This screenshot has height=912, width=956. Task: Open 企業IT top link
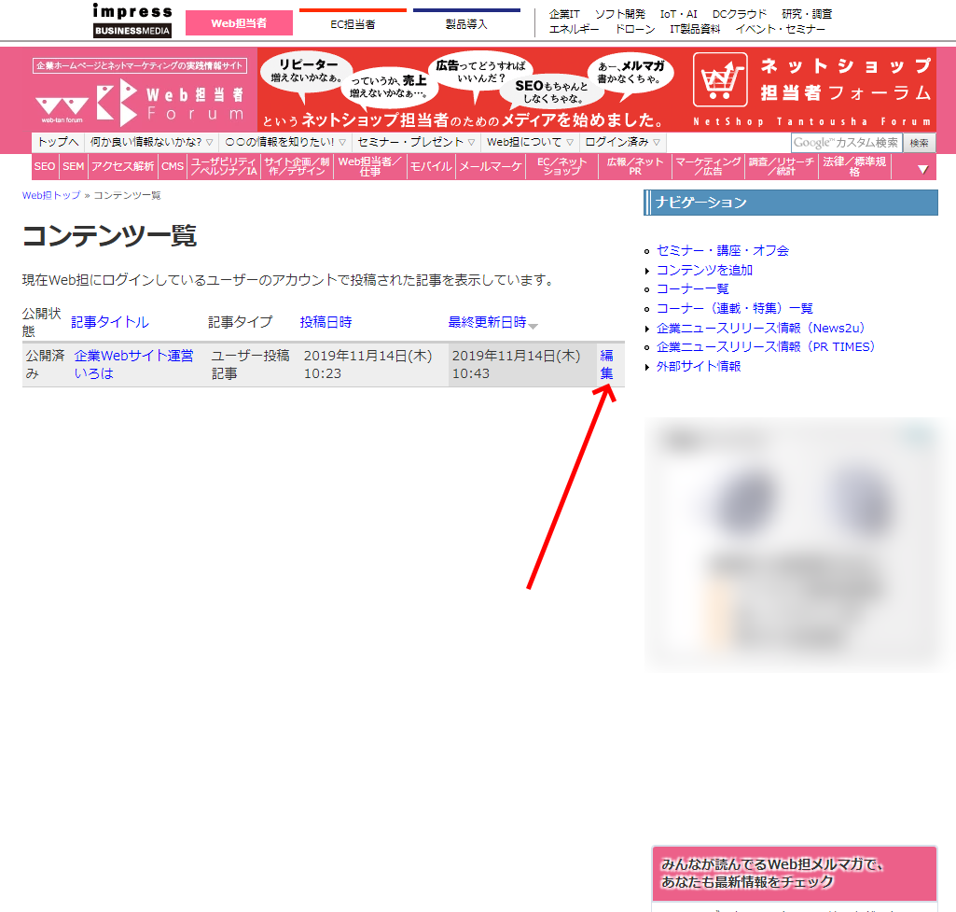tap(564, 14)
